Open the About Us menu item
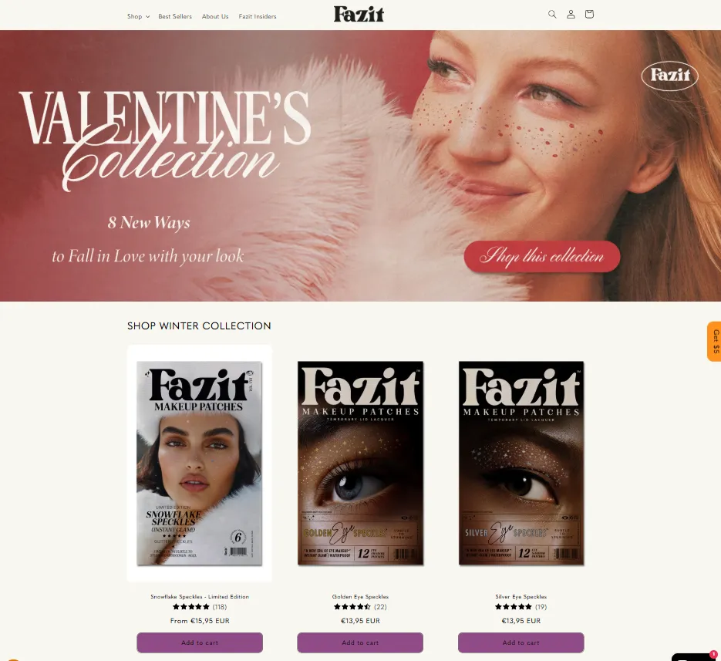 click(214, 16)
